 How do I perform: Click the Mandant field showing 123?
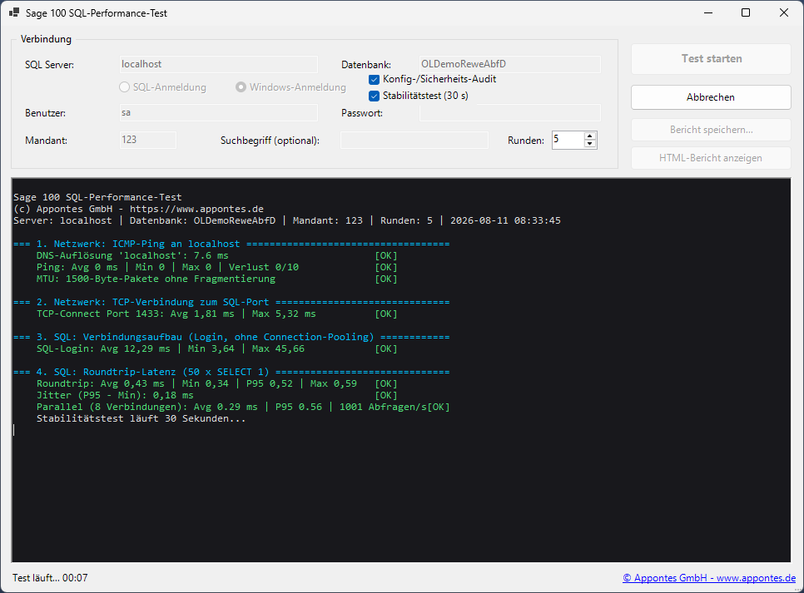pos(147,140)
